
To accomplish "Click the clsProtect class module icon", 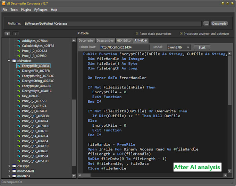I will (14, 61).
